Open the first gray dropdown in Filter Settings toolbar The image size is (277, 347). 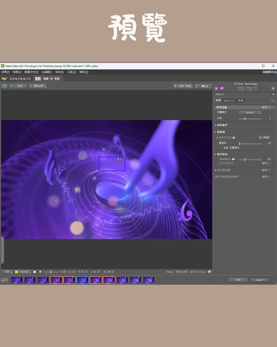241,89
